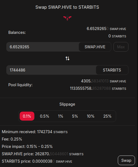The height and width of the screenshot is (167, 138).
Task: Open the SWAP.HIVE token selector
Action: pos(95,47)
